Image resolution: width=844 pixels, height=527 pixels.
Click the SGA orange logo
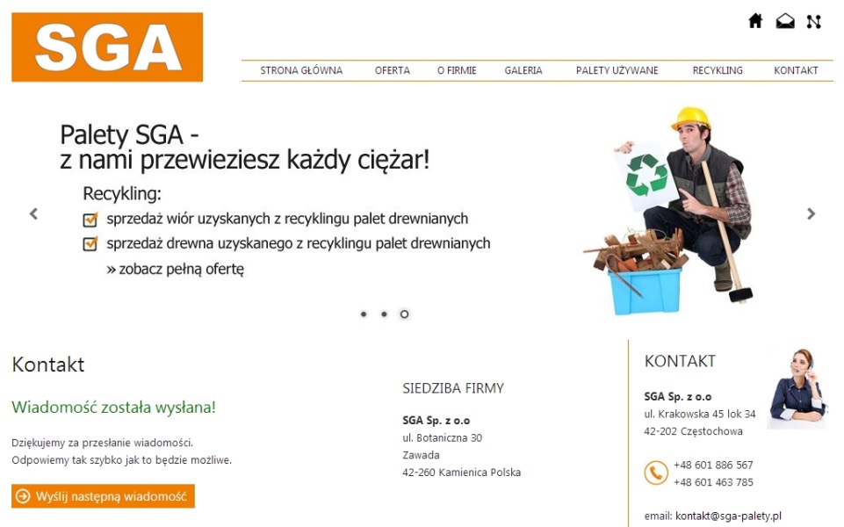[107, 47]
